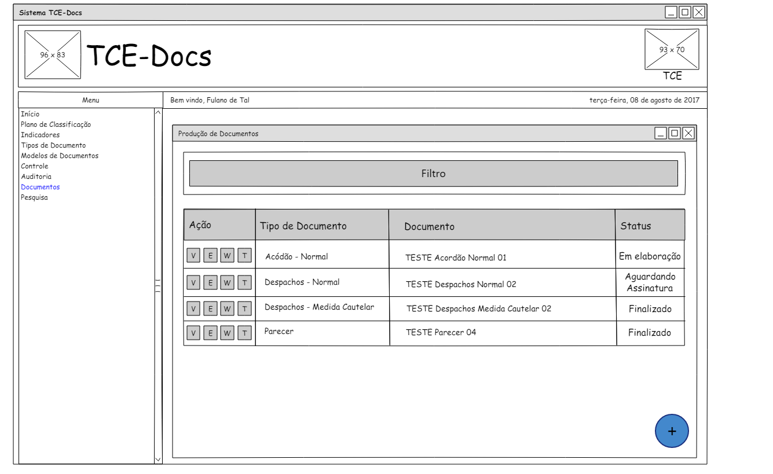Open Documentos in the side menu
The image size is (773, 474).
41,187
